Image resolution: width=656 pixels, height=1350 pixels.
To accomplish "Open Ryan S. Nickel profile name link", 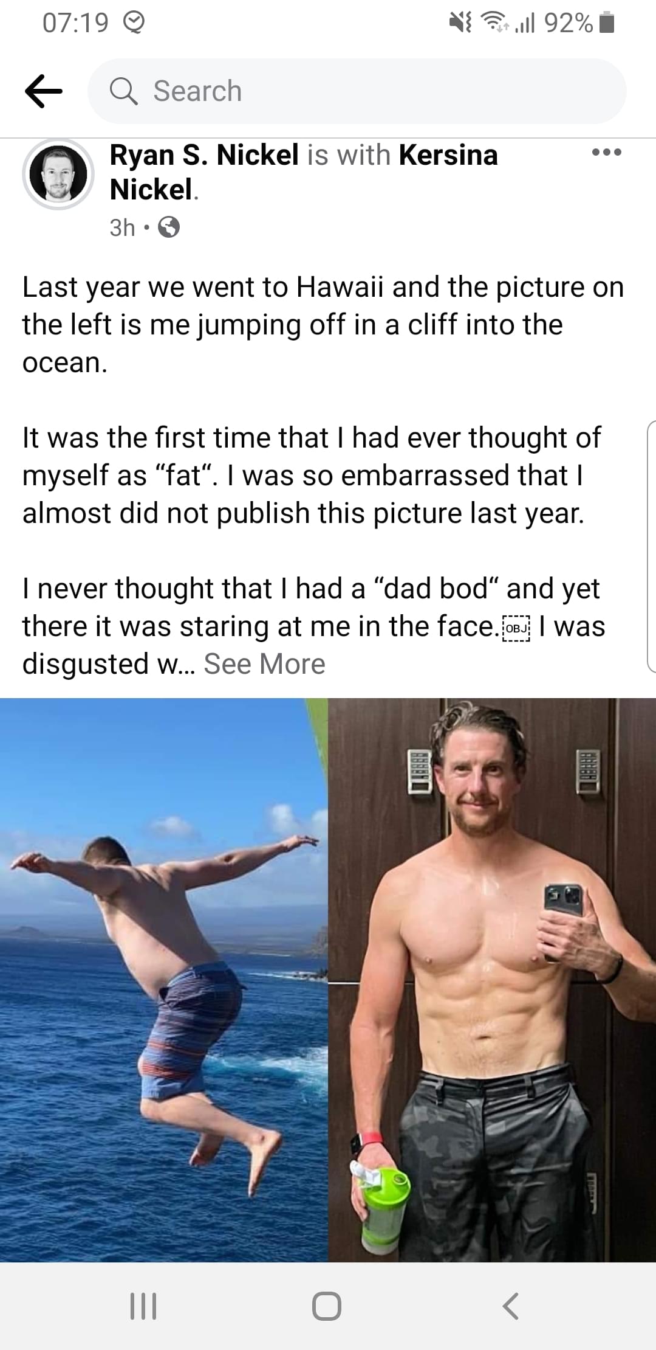I will tap(204, 155).
